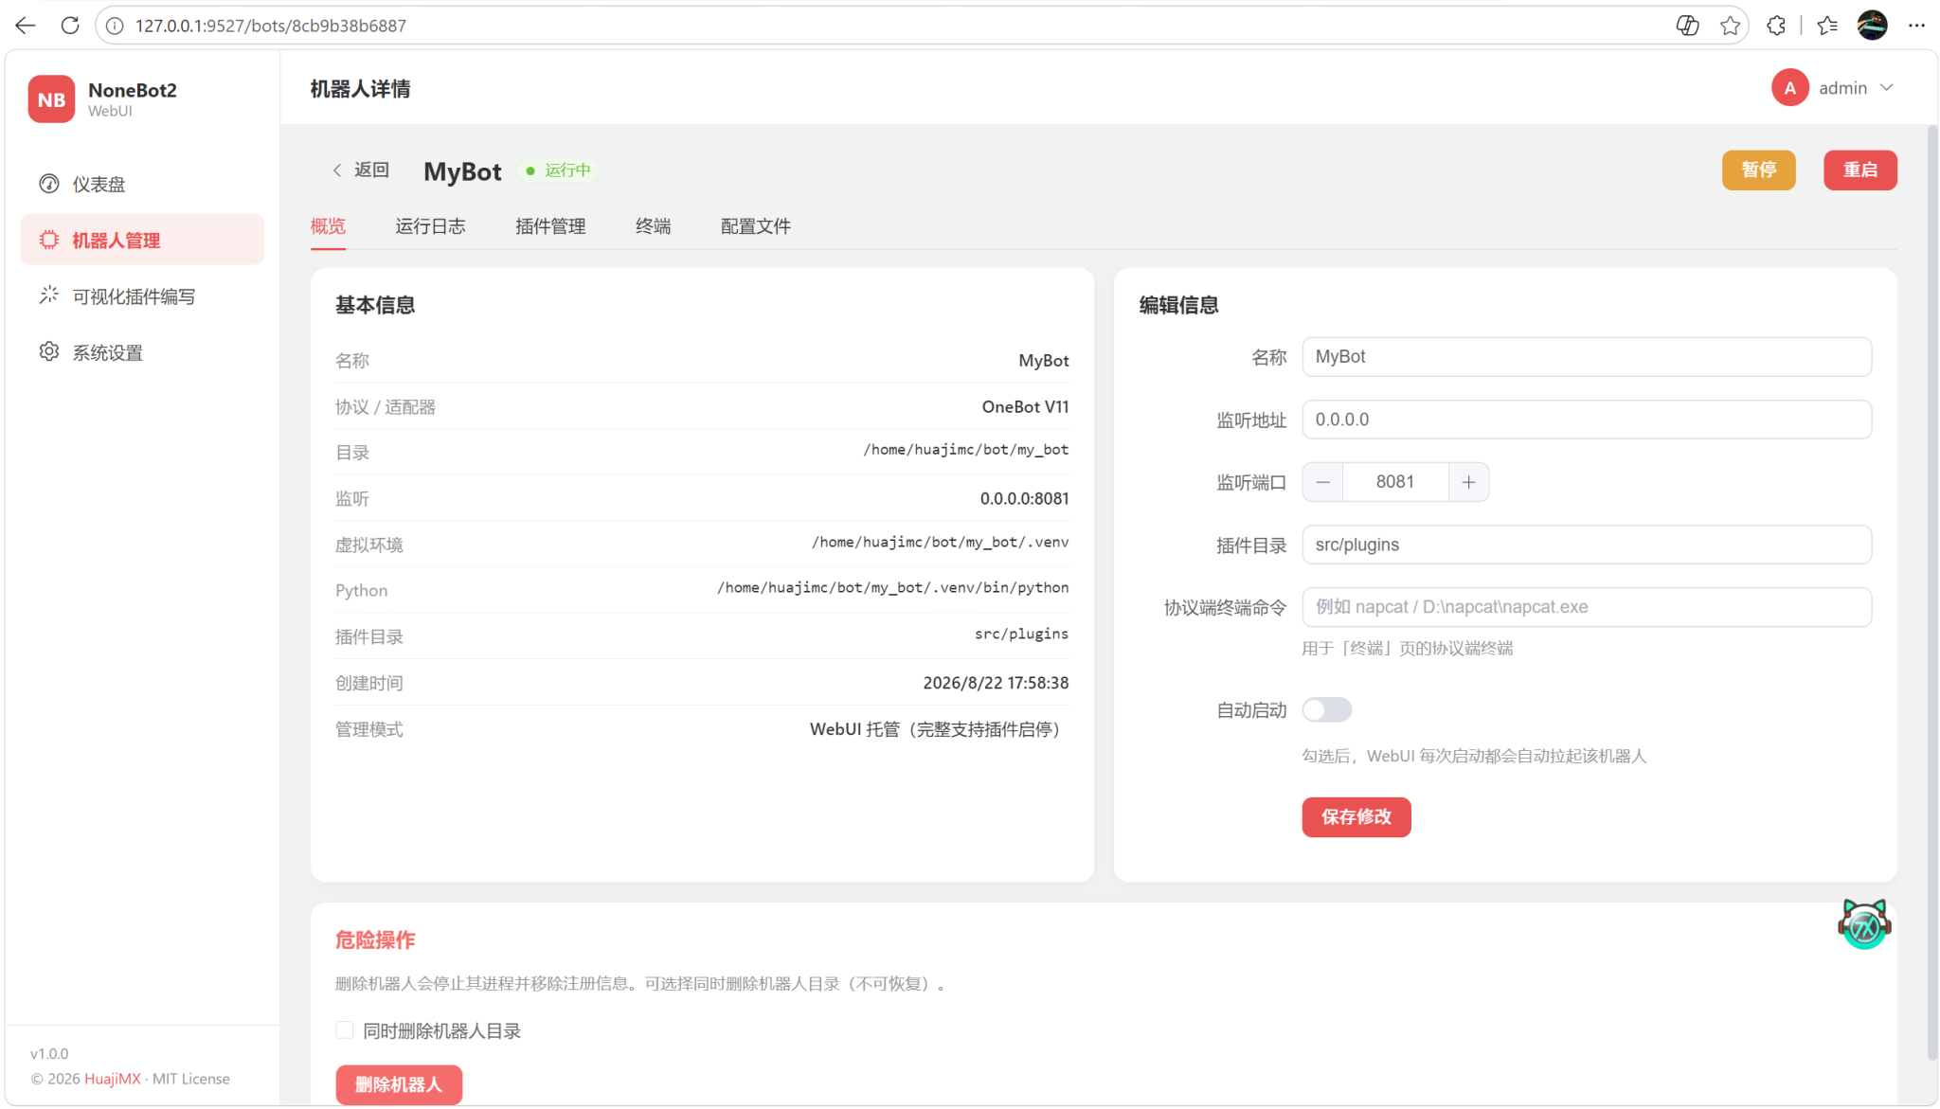Click the MyBot page title heading

[462, 171]
